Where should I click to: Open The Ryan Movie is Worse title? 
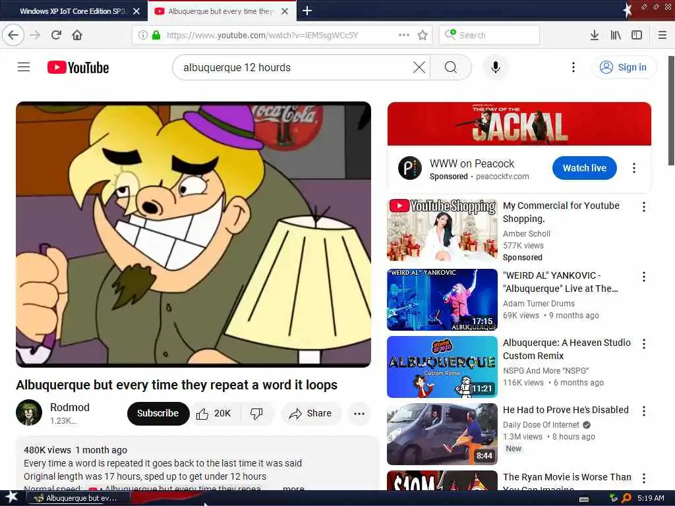point(567,482)
